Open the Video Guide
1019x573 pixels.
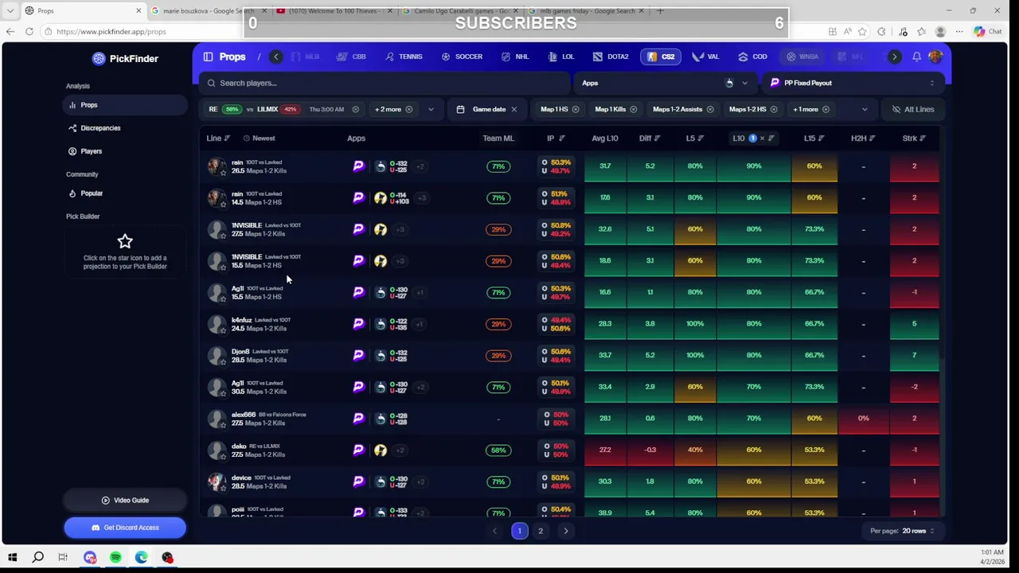[125, 501]
